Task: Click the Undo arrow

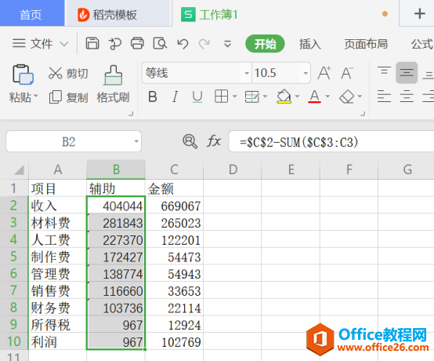Action: (x=183, y=43)
